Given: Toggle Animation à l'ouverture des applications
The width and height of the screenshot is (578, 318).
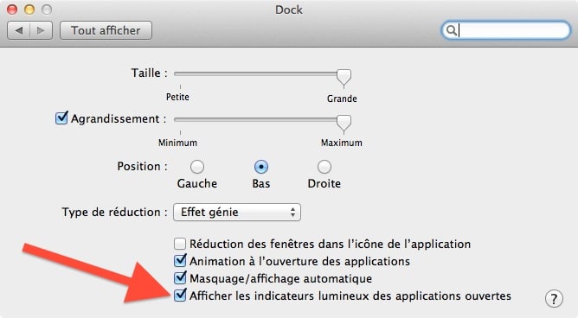Looking at the screenshot, I should click(180, 261).
